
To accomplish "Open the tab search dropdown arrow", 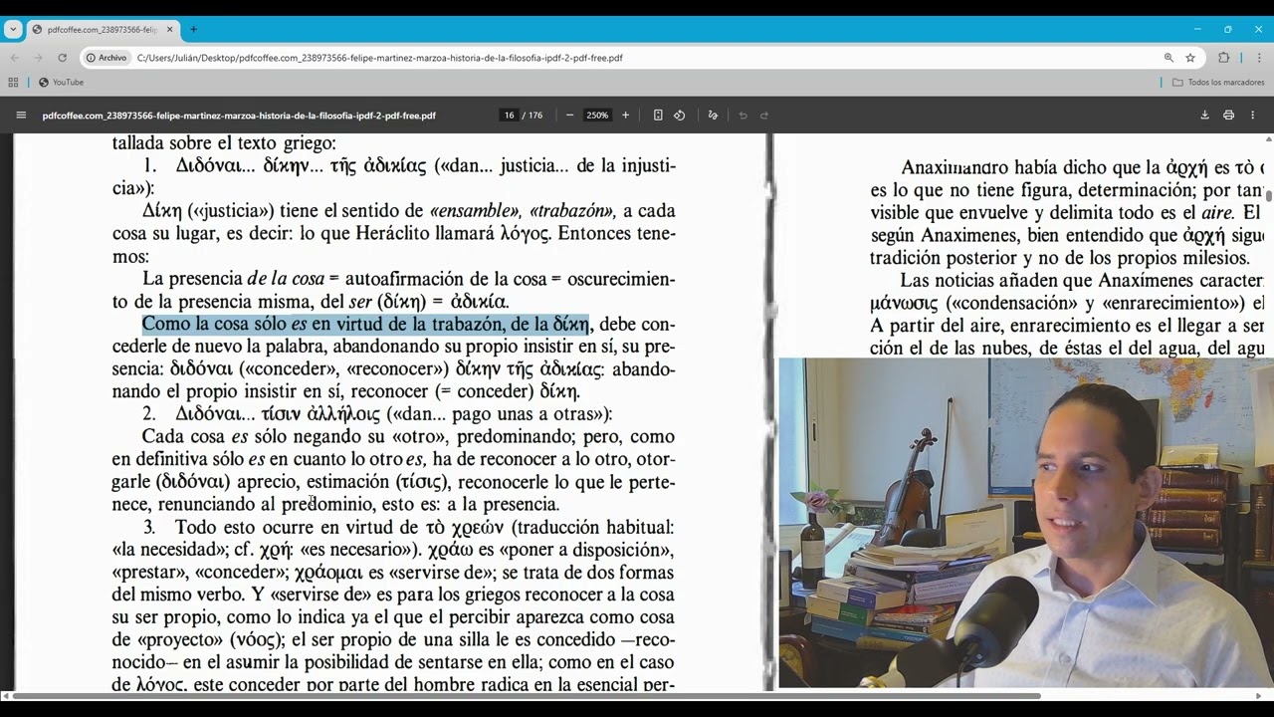I will 13,30.
